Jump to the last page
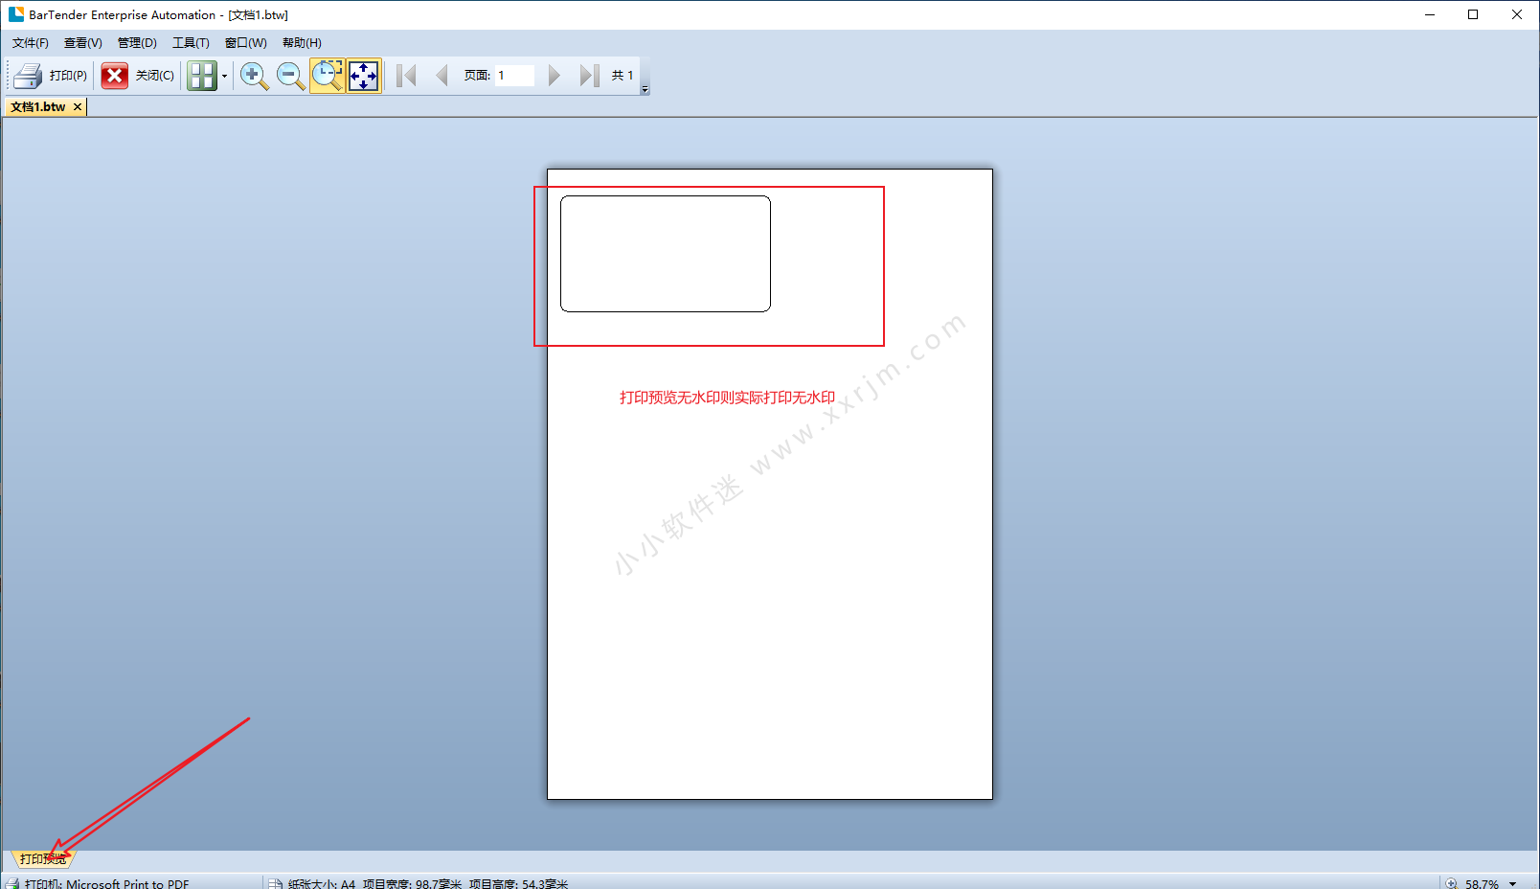Screen dimensions: 1540x889 (x=589, y=76)
